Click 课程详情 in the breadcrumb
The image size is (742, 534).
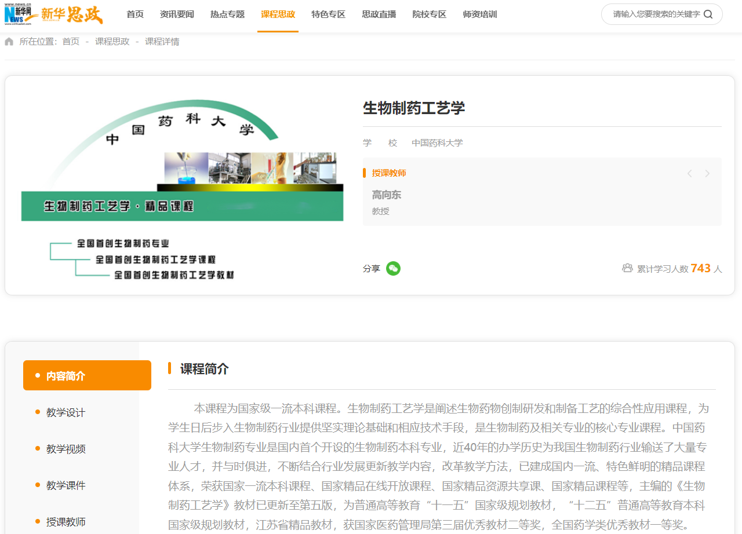[162, 42]
